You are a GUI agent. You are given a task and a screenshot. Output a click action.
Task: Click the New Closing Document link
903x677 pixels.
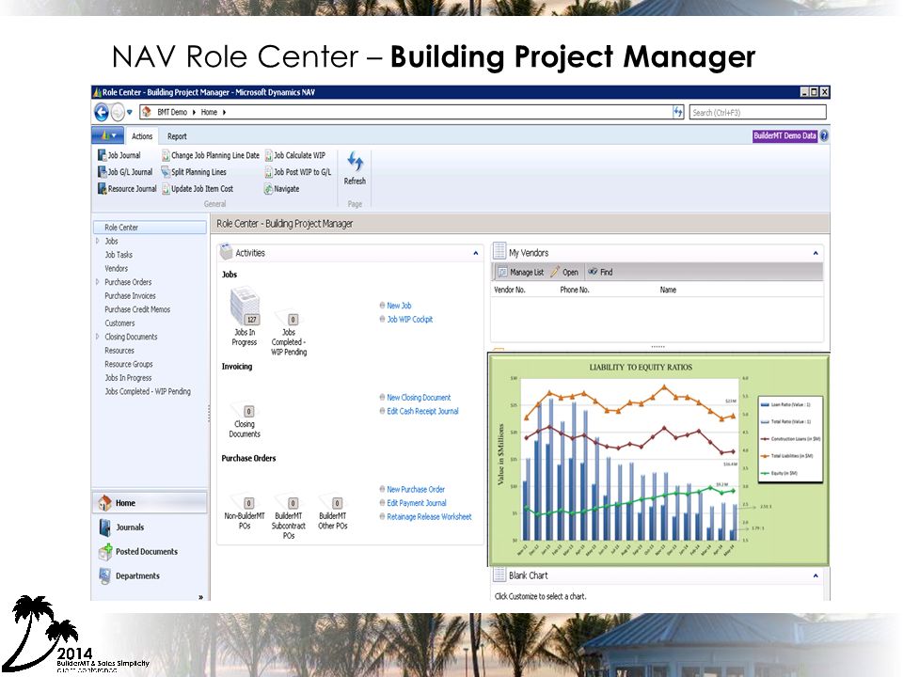pyautogui.click(x=419, y=398)
